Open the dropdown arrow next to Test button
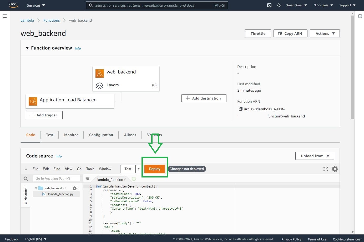This screenshot has width=364, height=242. pos(139,169)
